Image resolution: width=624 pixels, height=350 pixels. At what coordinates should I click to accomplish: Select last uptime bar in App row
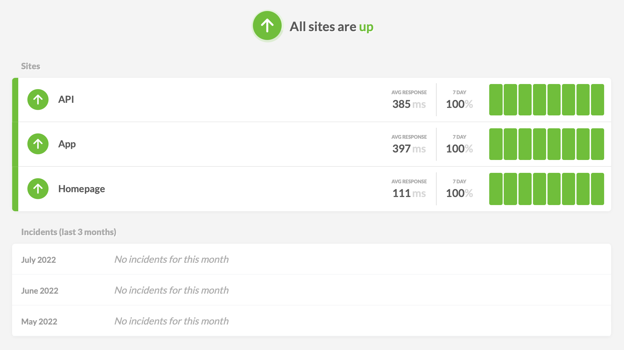pyautogui.click(x=597, y=144)
